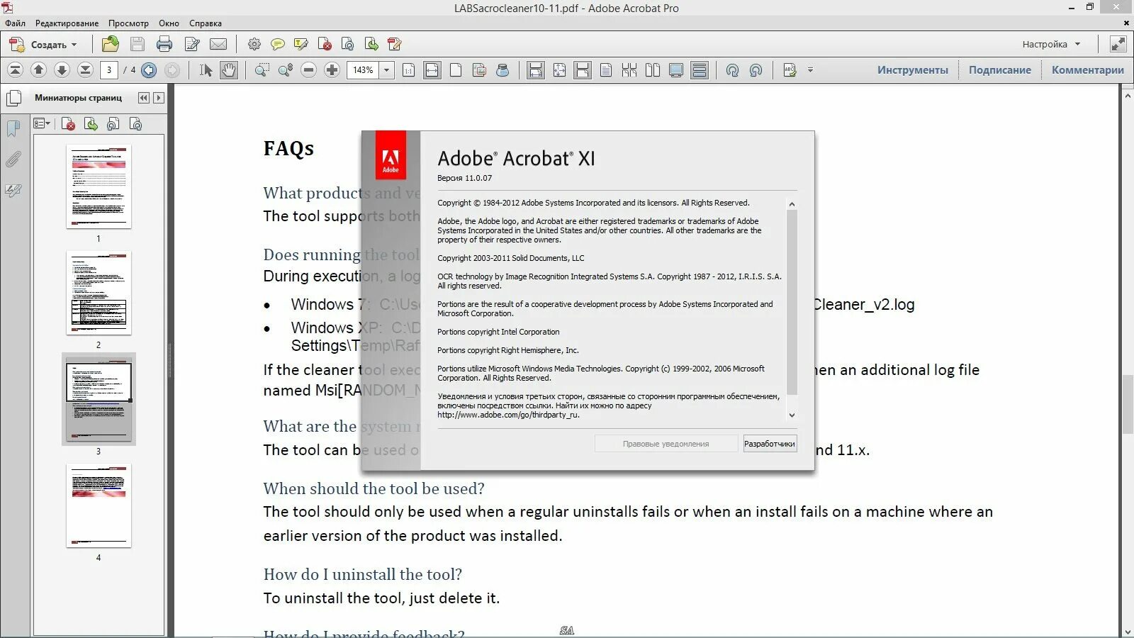This screenshot has height=638, width=1134.
Task: Select page 1 thumbnail
Action: [99, 186]
